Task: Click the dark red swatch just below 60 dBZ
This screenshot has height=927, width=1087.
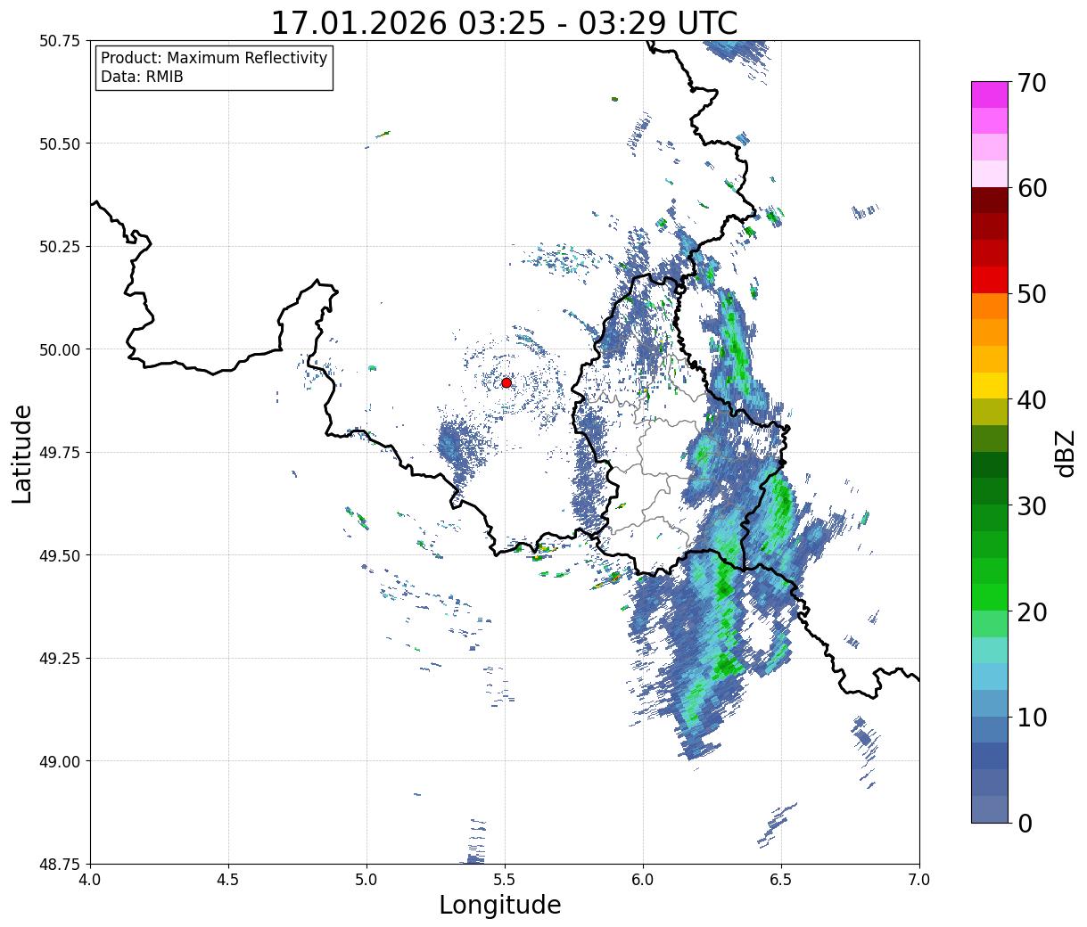Action: pyautogui.click(x=990, y=200)
